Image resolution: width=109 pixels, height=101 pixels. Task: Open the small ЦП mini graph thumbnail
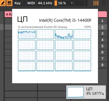coord(75,92)
